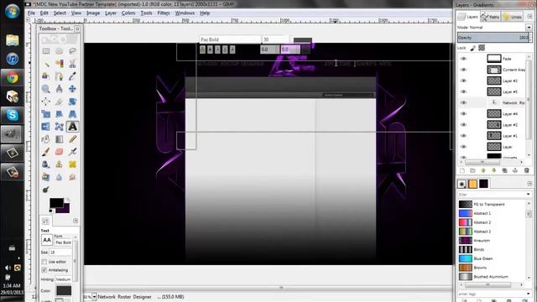The height and width of the screenshot is (302, 537).
Task: Switch to the Undo tab
Action: pos(513,17)
